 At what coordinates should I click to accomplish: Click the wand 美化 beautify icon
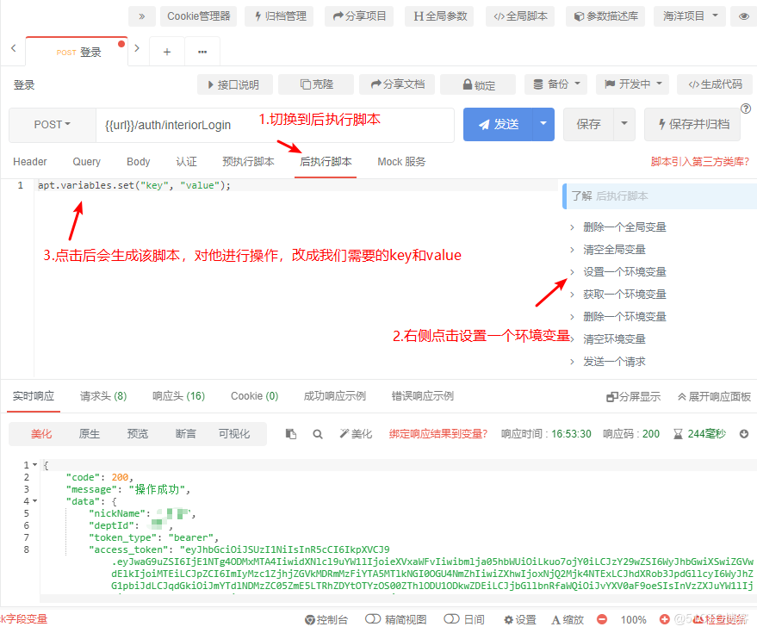click(x=356, y=434)
